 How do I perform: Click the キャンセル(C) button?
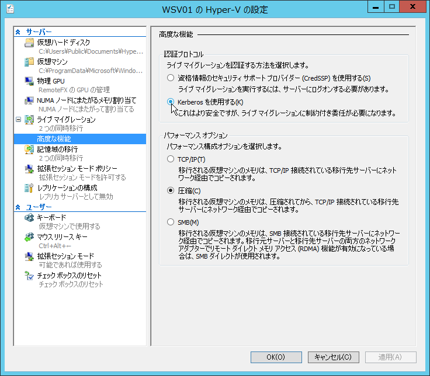[333, 357]
